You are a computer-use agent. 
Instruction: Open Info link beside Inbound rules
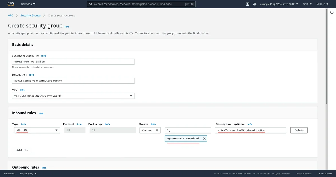pos(41,113)
